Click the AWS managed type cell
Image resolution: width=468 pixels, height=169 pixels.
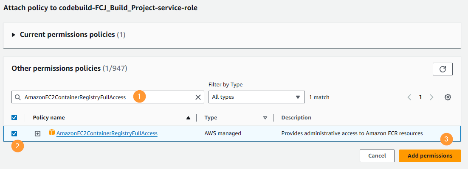[x=223, y=133]
